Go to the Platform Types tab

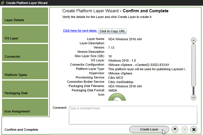point(25,71)
